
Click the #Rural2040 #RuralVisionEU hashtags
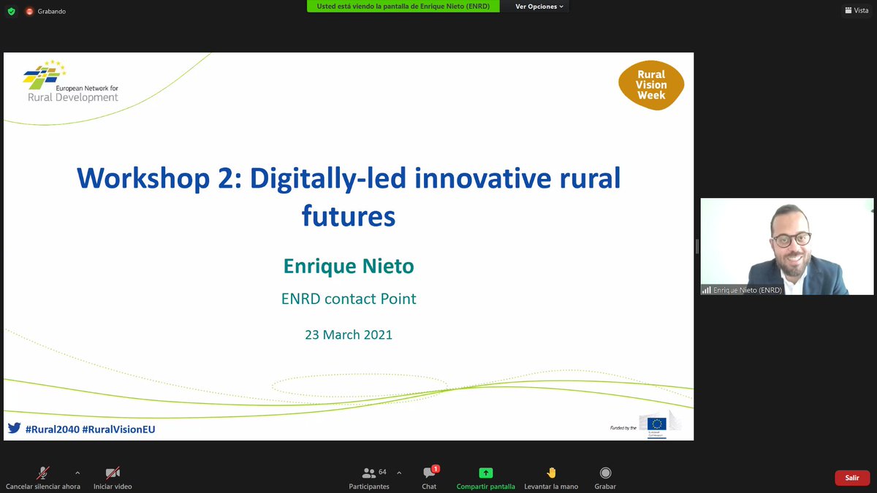[90, 429]
